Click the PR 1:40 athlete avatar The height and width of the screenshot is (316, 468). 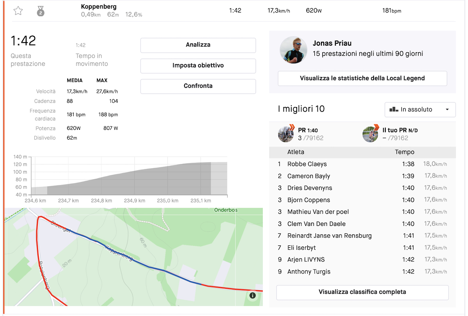point(286,134)
